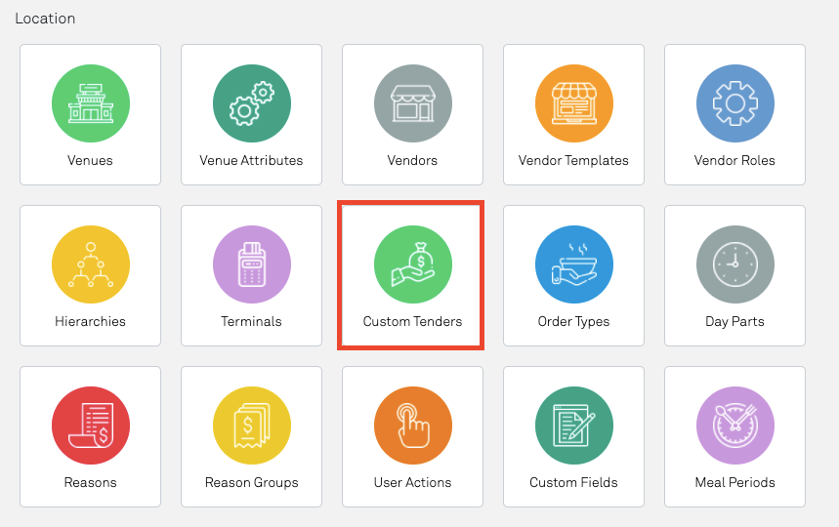This screenshot has height=527, width=839.
Task: Open the yellow Hierarchies tree icon
Action: point(90,264)
